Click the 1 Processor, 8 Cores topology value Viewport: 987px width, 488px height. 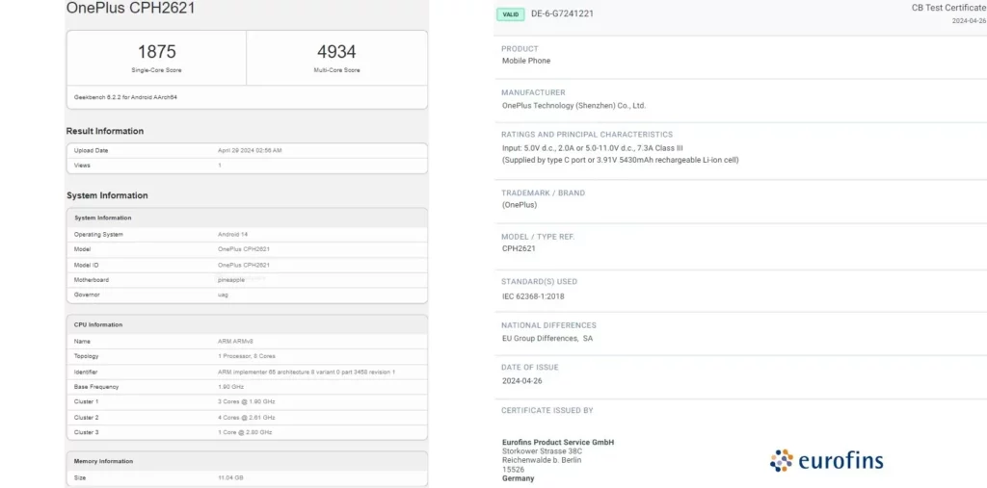tap(246, 356)
